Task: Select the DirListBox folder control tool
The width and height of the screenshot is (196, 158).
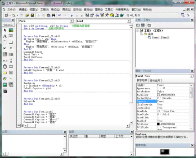Action: [5, 73]
